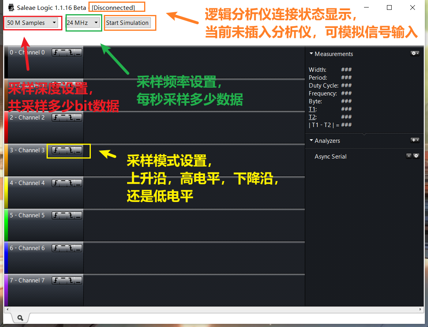Set high level trigger on Channel 2
This screenshot has width=428, height=327.
pyautogui.click(x=63, y=117)
